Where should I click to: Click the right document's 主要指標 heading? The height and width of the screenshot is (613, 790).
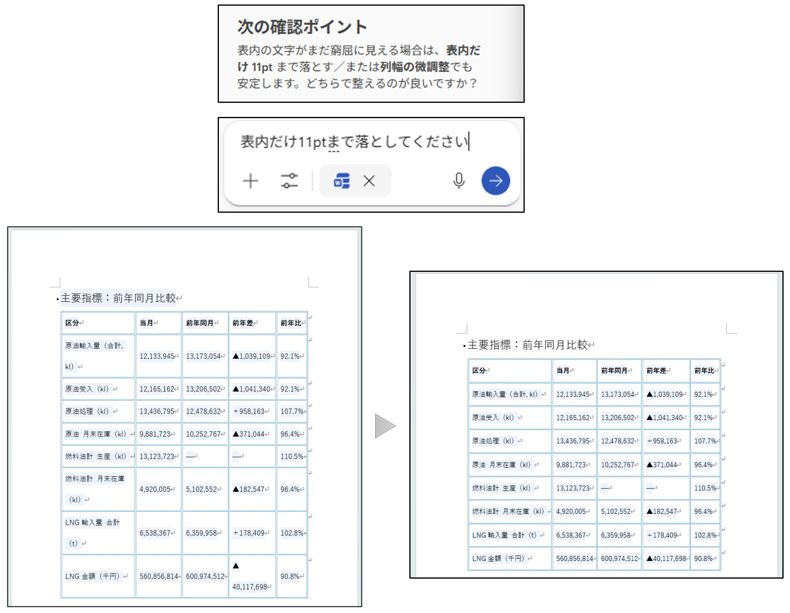(x=527, y=345)
